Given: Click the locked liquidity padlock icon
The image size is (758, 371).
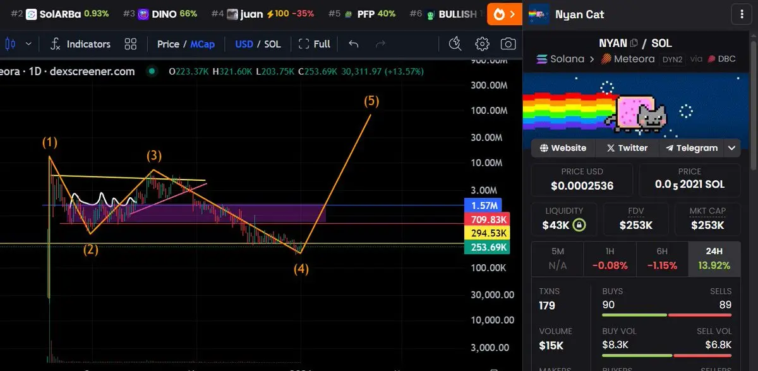Looking at the screenshot, I should (579, 225).
